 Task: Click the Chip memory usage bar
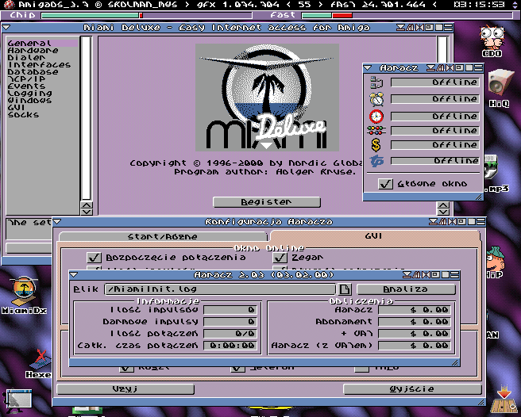click(x=146, y=15)
